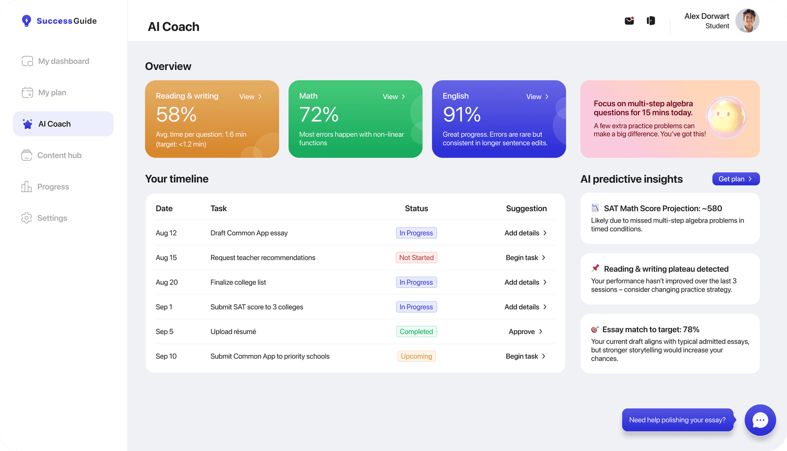Expand View on the Math card
Viewport: 787px width, 451px height.
point(394,97)
